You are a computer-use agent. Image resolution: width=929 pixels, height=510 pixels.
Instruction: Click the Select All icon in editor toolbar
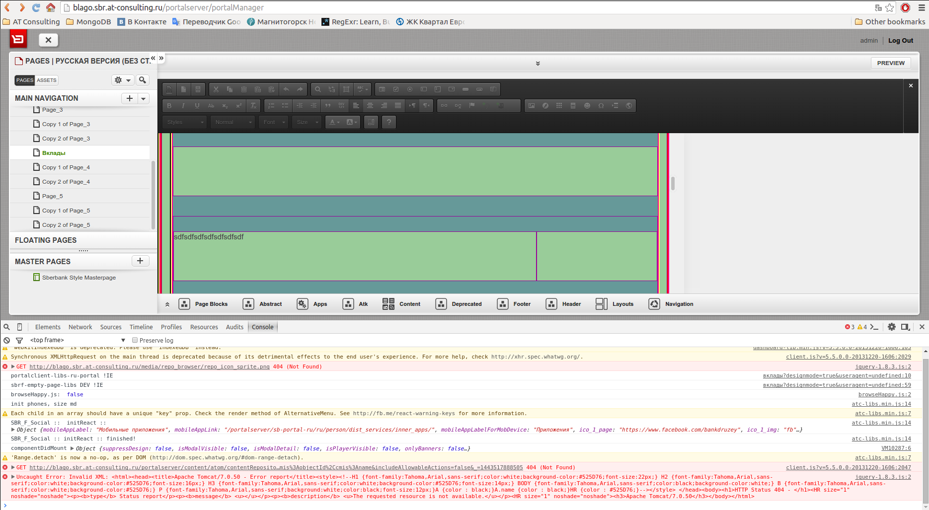pyautogui.click(x=346, y=89)
